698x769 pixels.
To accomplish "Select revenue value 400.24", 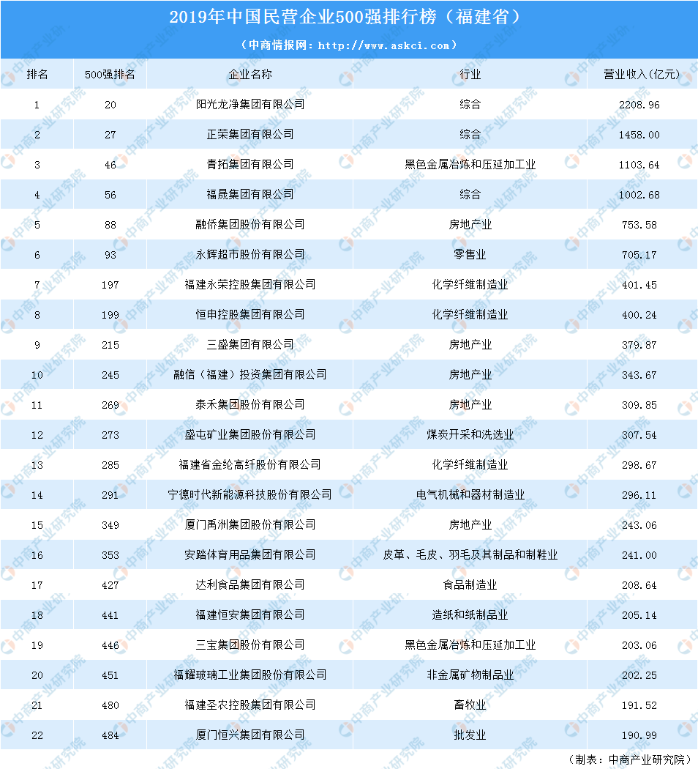I will pos(639,315).
